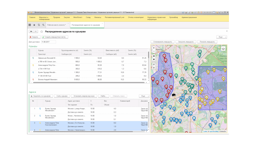
Task: Click Снять курьера button
Action: coord(62,96)
